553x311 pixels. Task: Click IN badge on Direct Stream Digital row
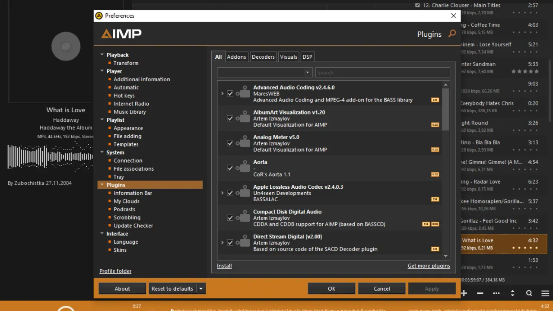[x=435, y=249]
